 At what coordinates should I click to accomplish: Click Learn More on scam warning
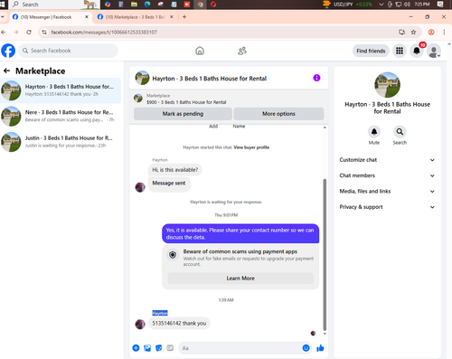click(x=240, y=279)
